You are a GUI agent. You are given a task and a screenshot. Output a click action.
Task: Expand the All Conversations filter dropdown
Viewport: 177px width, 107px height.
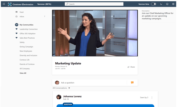[x=69, y=88]
